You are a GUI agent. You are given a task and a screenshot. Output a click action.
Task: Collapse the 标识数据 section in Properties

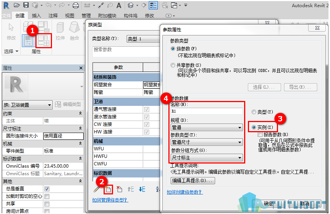(80, 159)
